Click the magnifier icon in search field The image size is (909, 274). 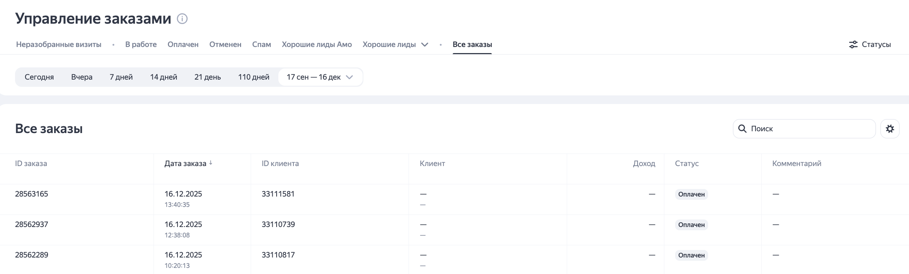(x=742, y=129)
